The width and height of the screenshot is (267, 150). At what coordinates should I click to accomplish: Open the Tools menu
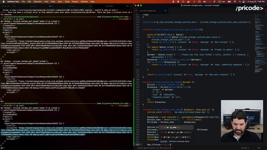(67, 2)
